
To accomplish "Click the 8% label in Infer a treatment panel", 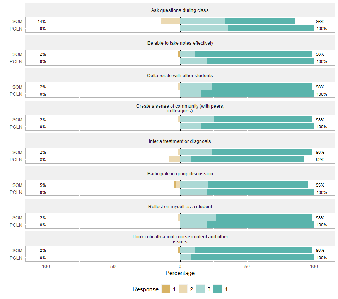I will click(x=43, y=160).
